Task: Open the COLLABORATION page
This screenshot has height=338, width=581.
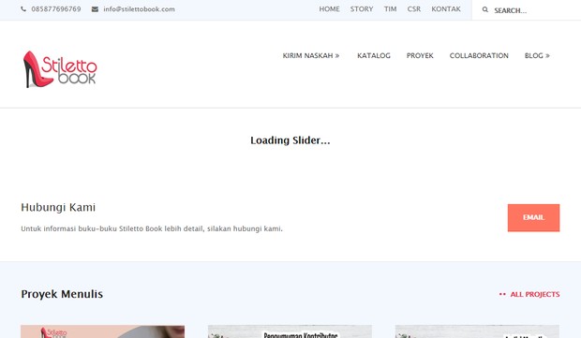Action: (x=479, y=55)
